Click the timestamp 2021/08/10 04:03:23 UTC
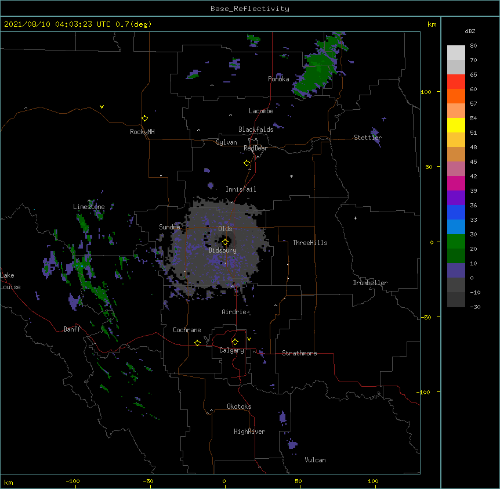 click(57, 24)
